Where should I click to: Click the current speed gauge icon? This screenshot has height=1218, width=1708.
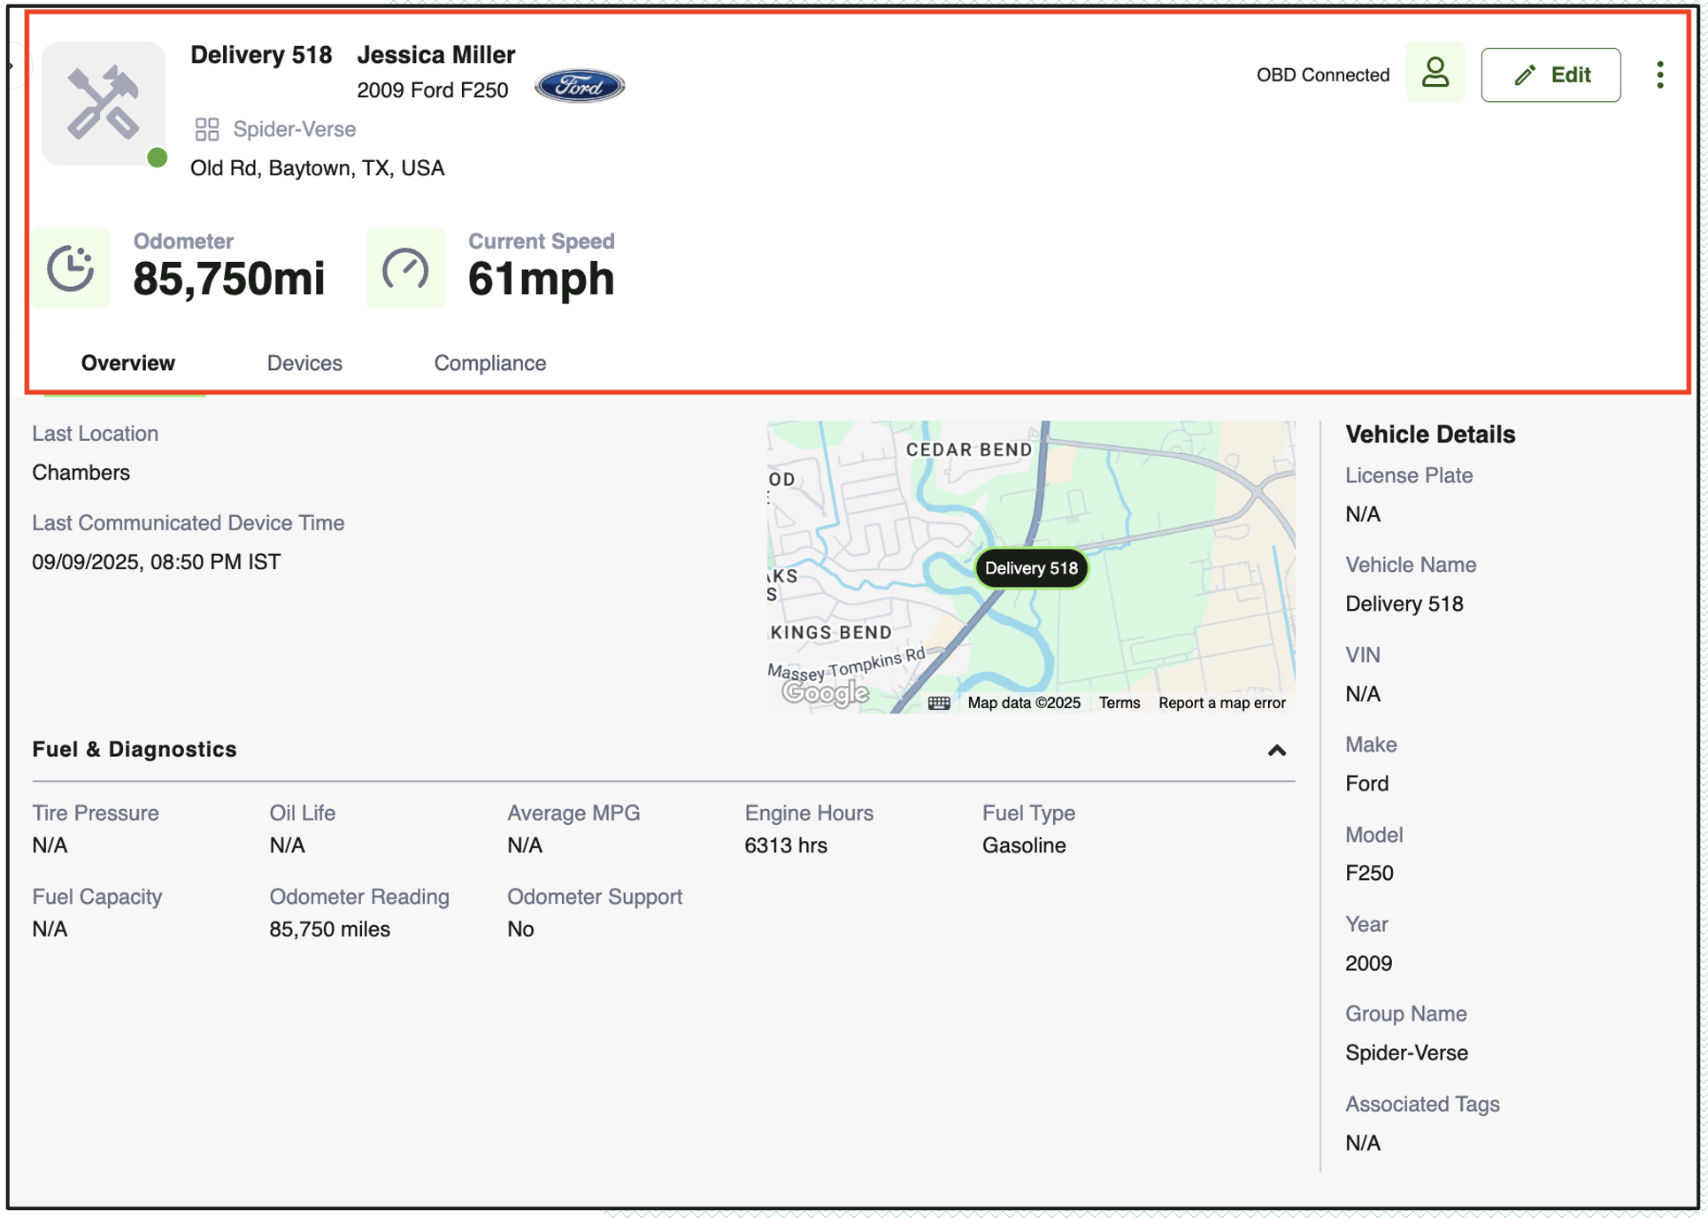click(405, 269)
